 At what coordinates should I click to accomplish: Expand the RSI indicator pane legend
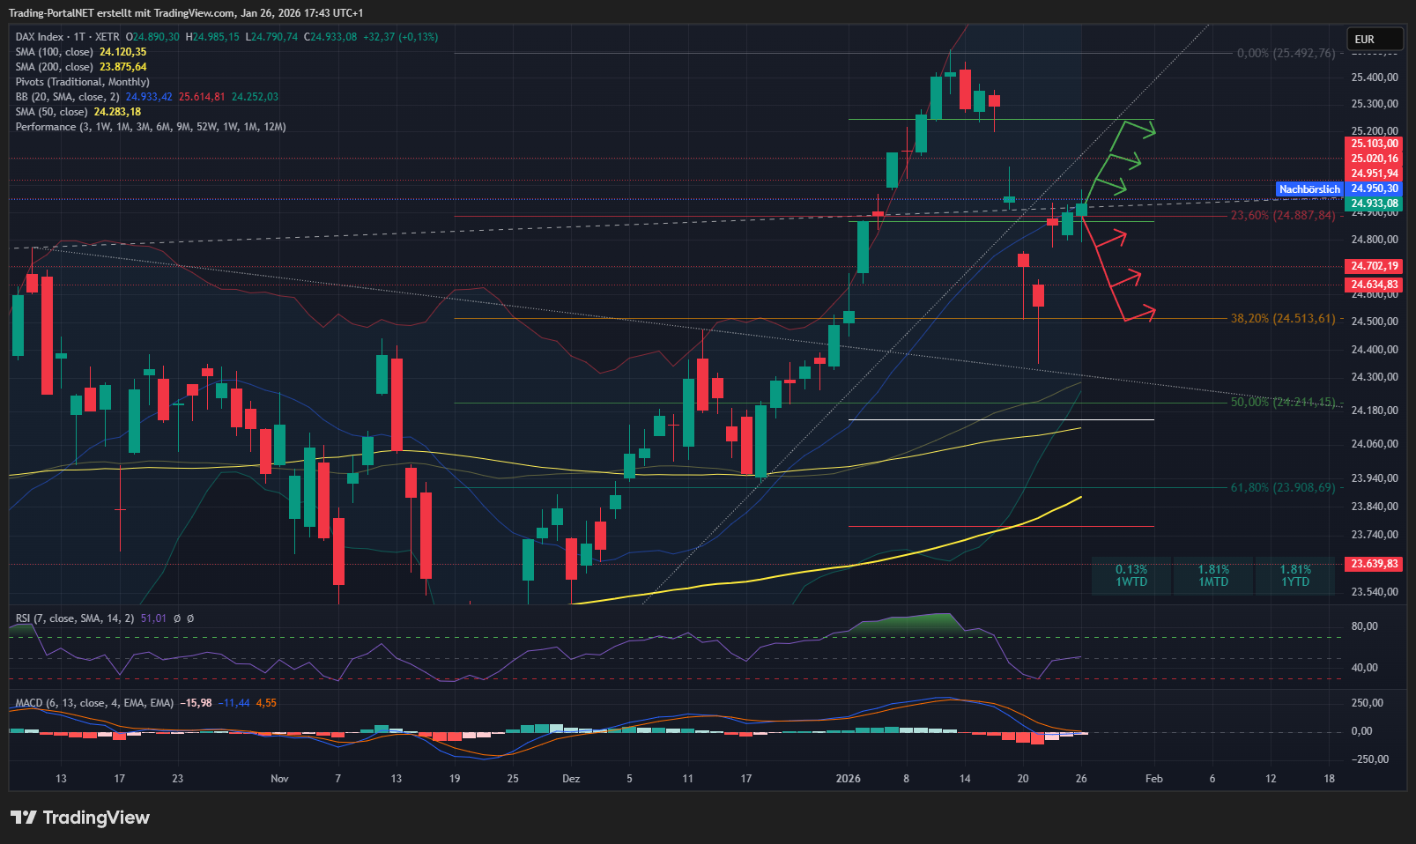tap(75, 618)
